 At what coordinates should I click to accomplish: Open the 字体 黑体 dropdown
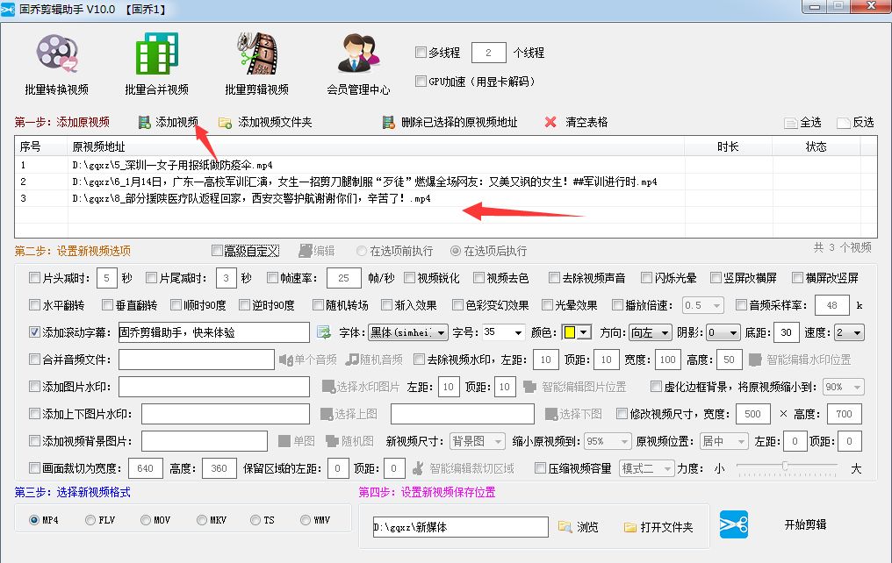408,332
